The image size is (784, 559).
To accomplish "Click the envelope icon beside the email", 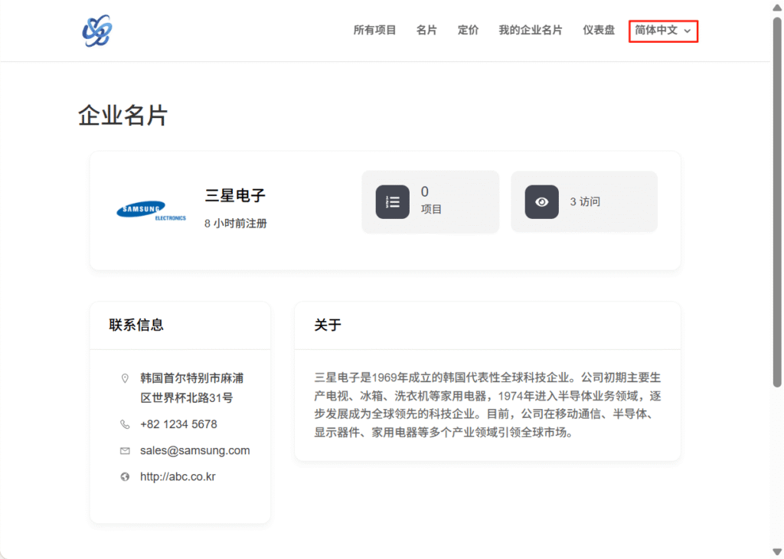I will click(x=126, y=451).
